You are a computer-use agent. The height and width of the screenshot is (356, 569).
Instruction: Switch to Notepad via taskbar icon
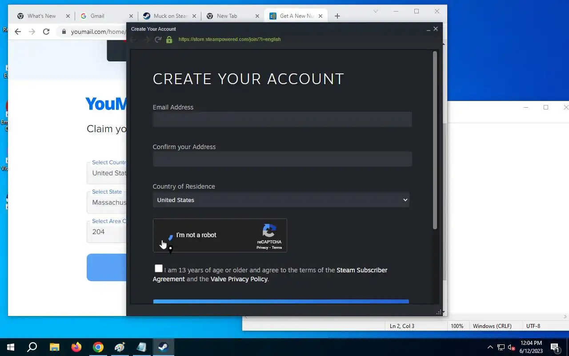pos(141,347)
